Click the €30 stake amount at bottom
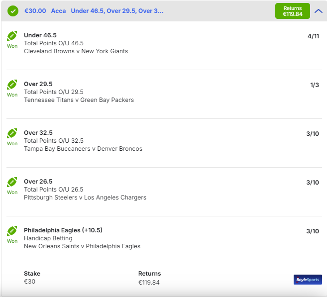The width and height of the screenshot is (327, 297). pos(29,282)
